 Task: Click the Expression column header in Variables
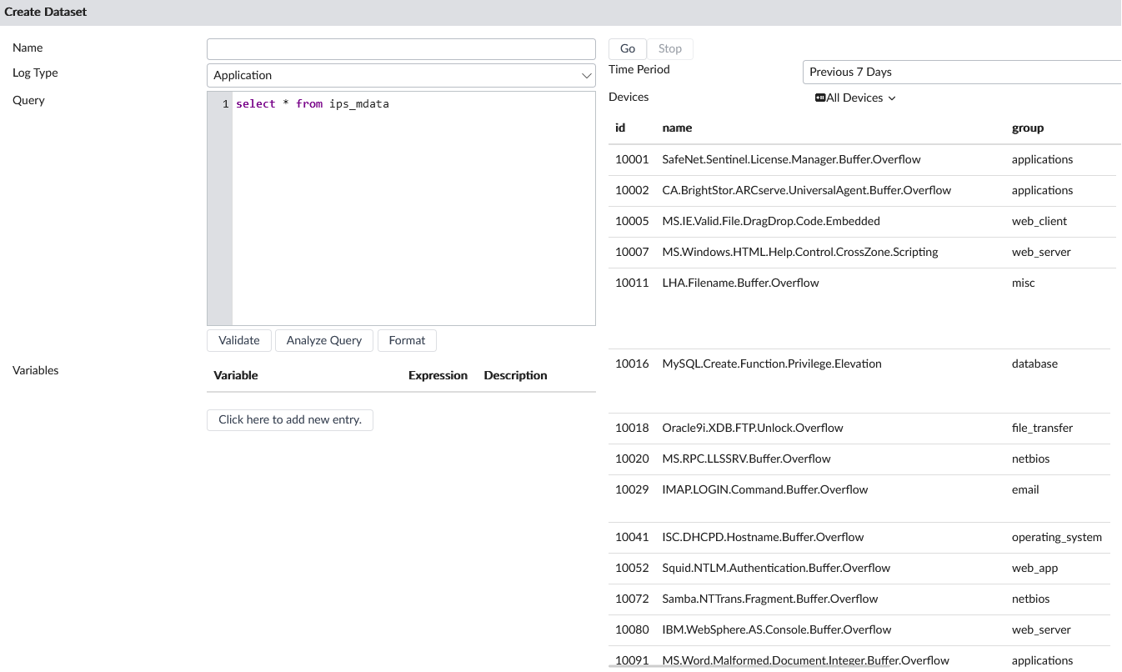(x=438, y=375)
